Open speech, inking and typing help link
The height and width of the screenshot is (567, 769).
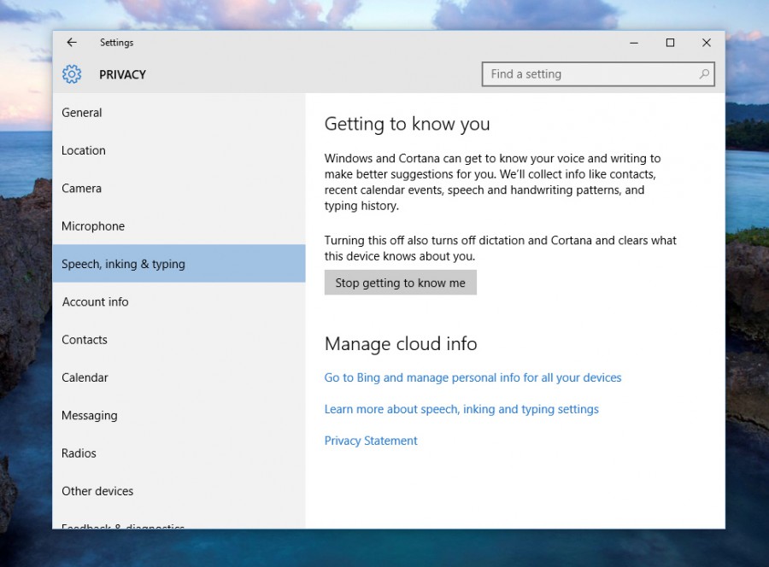pos(461,409)
